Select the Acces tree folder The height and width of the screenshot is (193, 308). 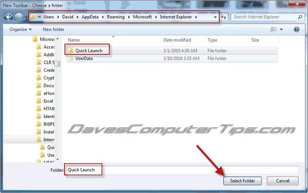coord(46,47)
